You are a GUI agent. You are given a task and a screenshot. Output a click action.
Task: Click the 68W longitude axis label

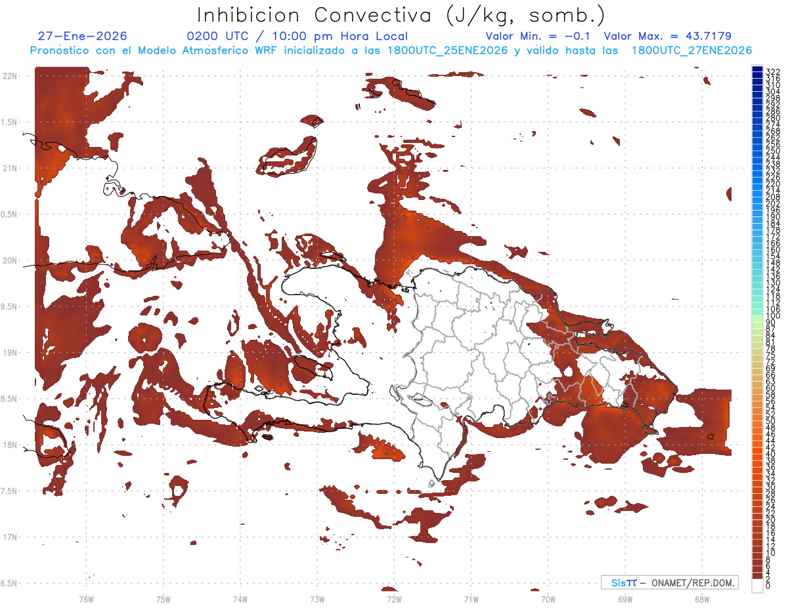coord(701,599)
